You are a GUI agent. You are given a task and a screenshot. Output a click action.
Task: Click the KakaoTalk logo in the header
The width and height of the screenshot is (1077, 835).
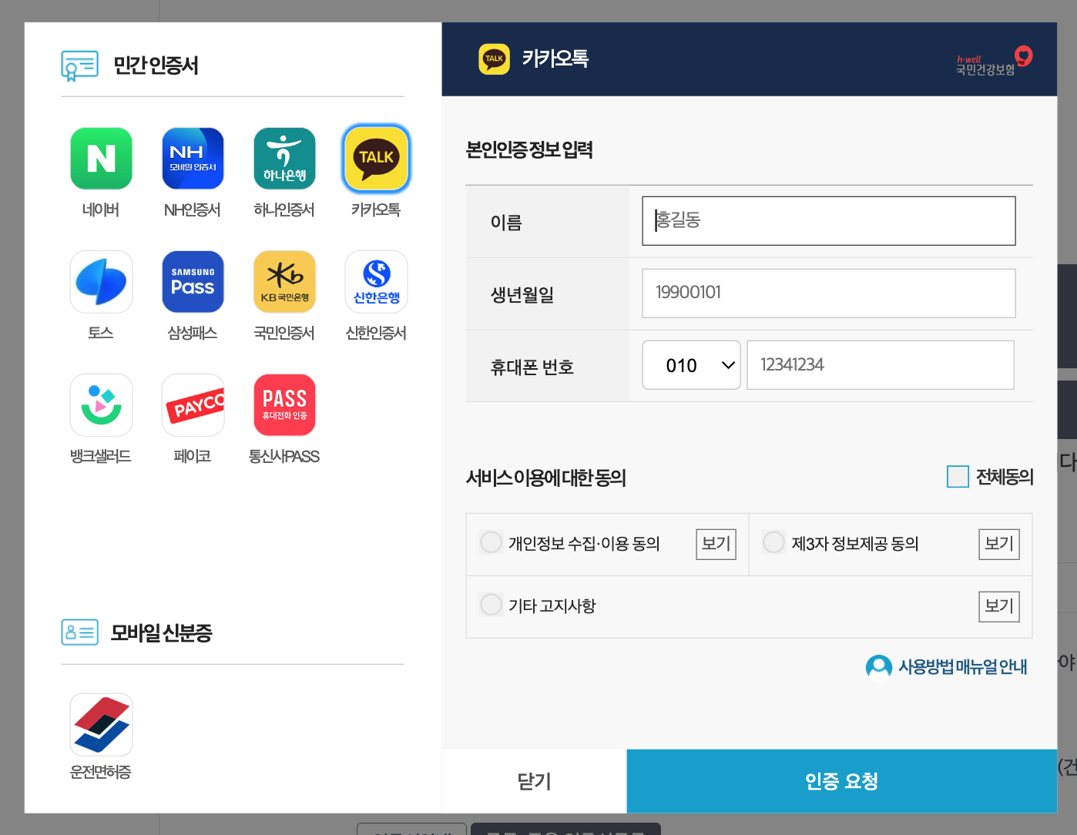pos(494,59)
